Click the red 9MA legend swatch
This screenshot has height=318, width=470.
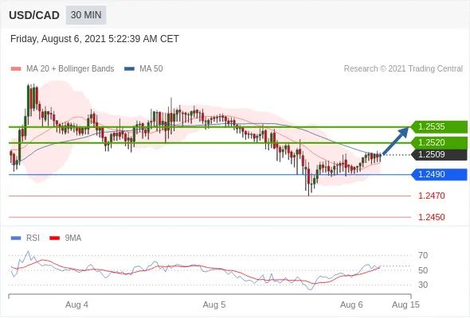click(54, 238)
